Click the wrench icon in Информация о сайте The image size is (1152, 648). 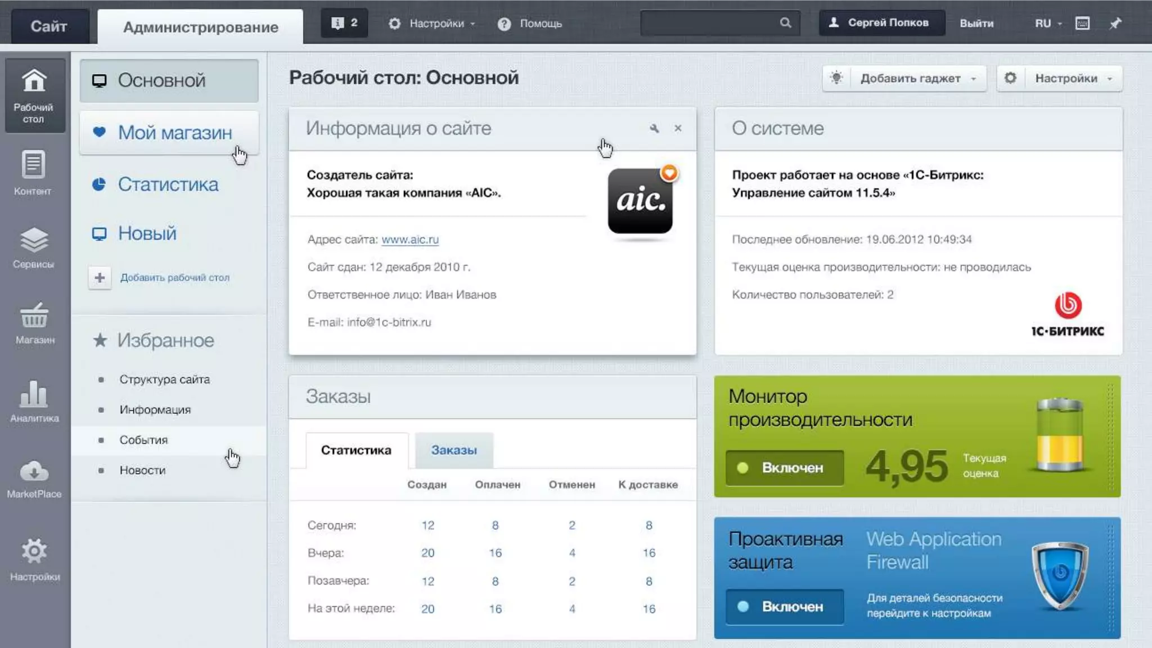point(654,128)
